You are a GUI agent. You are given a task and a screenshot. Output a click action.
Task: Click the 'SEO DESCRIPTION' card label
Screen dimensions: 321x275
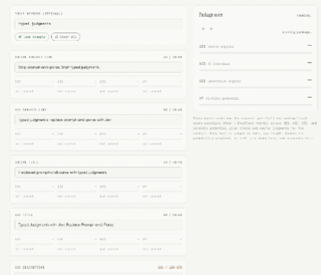click(x=30, y=267)
